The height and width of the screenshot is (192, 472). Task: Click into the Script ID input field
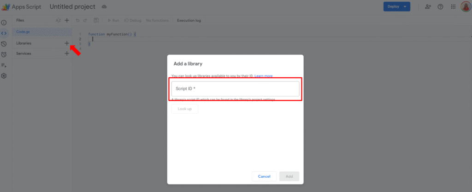click(x=235, y=88)
